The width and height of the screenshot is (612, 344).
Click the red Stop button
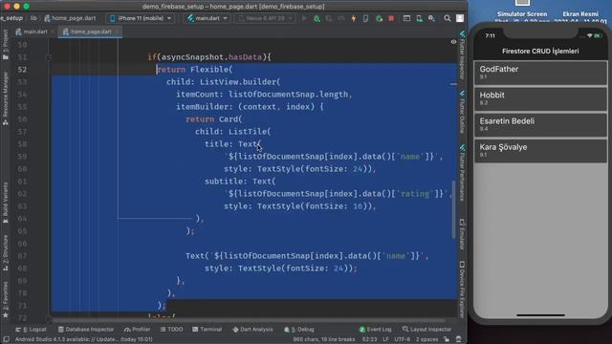click(x=391, y=18)
